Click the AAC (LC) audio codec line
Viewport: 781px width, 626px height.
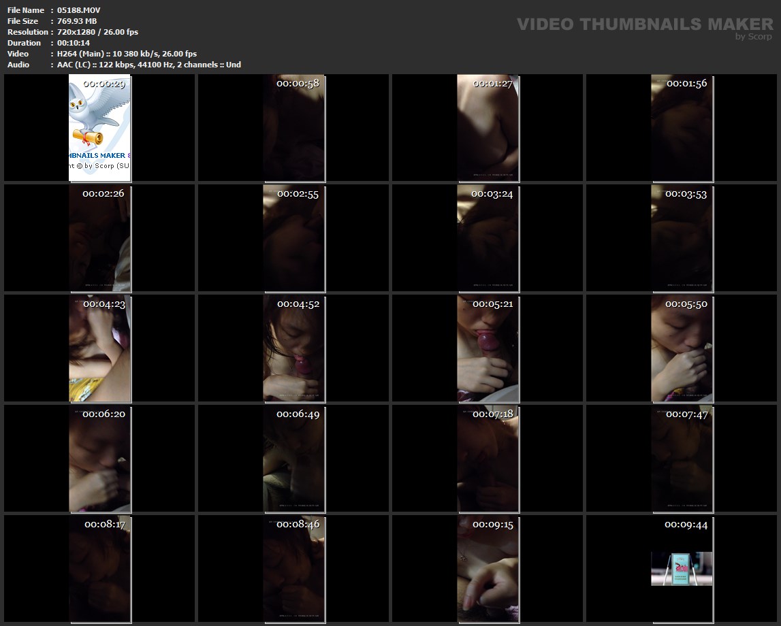149,65
